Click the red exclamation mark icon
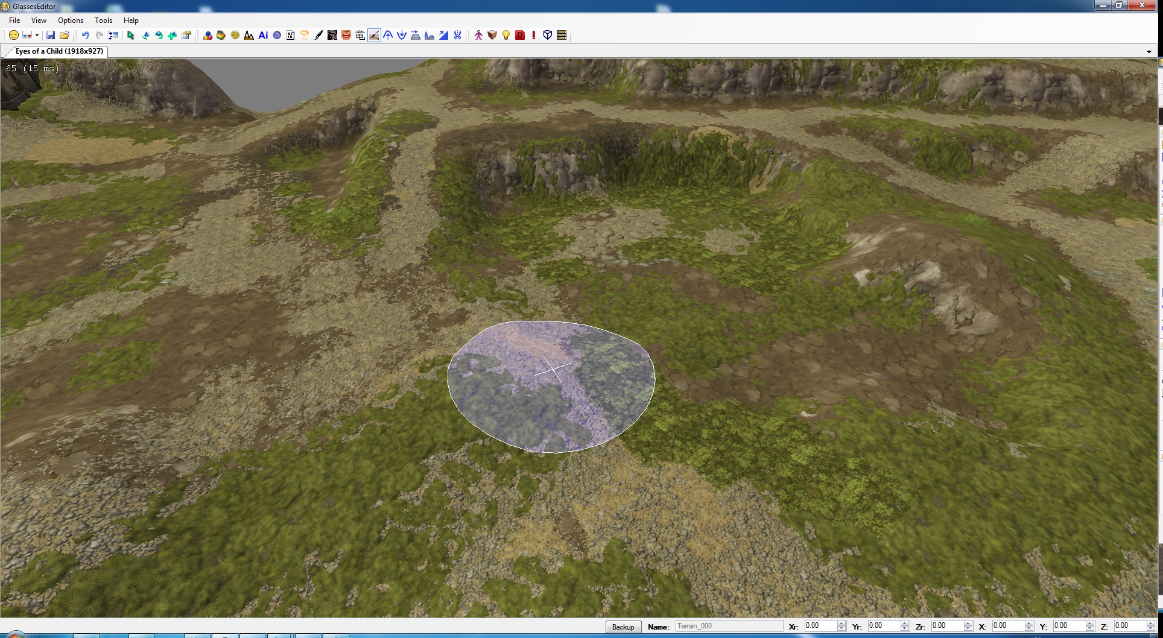Screen dimensions: 1163x638 click(x=534, y=36)
